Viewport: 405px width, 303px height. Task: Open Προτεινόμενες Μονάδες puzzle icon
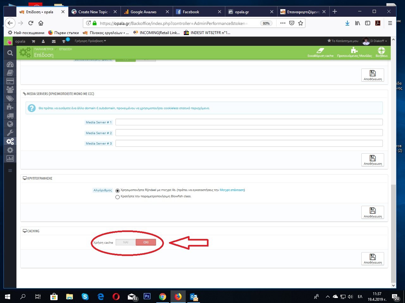tap(354, 52)
